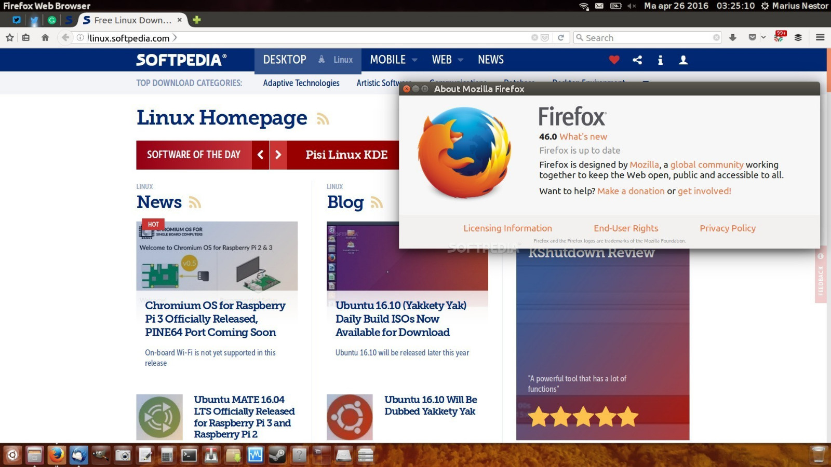Open the pinned Twitter tab

coord(34,20)
